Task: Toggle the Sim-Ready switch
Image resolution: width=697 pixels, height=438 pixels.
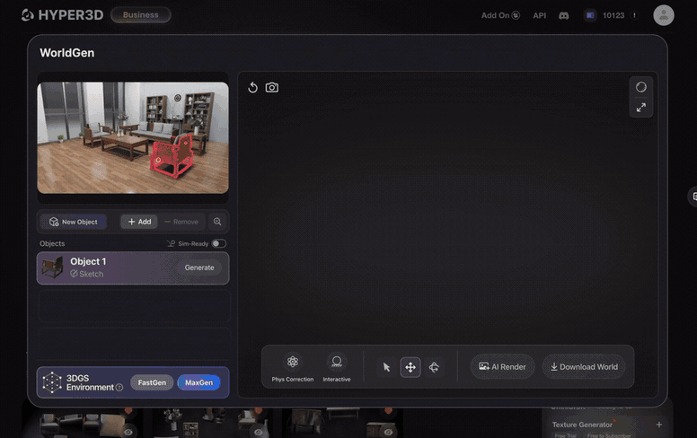Action: (218, 243)
